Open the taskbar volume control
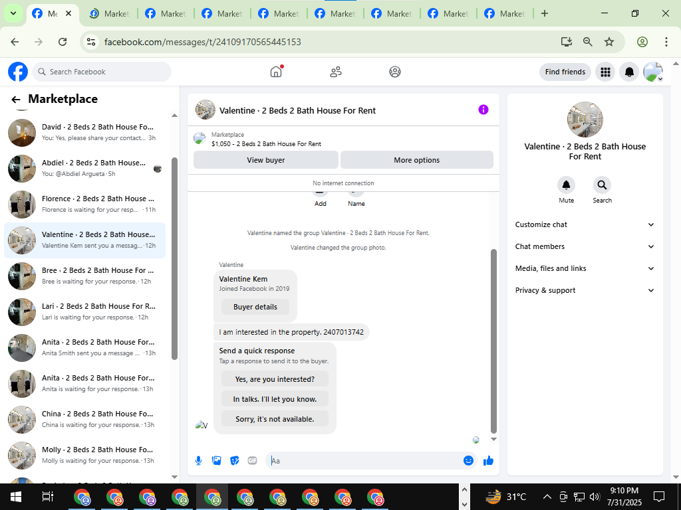Image resolution: width=681 pixels, height=510 pixels. point(595,497)
